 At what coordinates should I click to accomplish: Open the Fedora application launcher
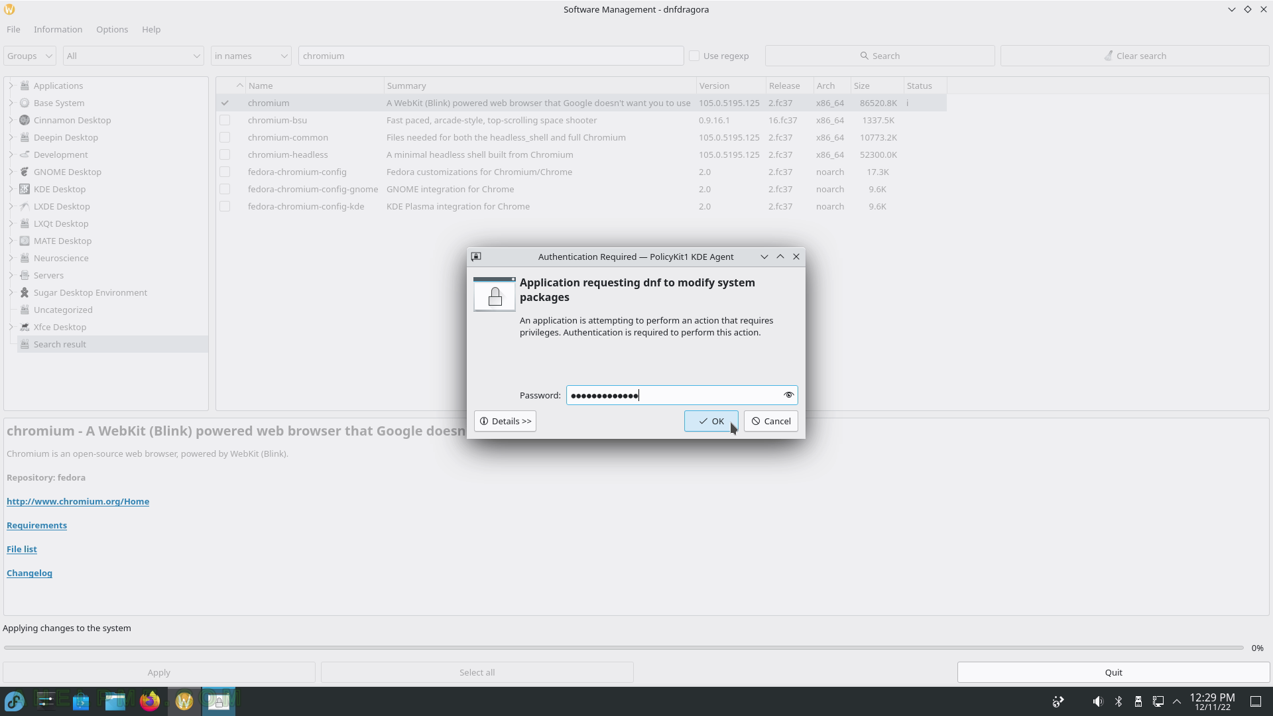pos(15,701)
